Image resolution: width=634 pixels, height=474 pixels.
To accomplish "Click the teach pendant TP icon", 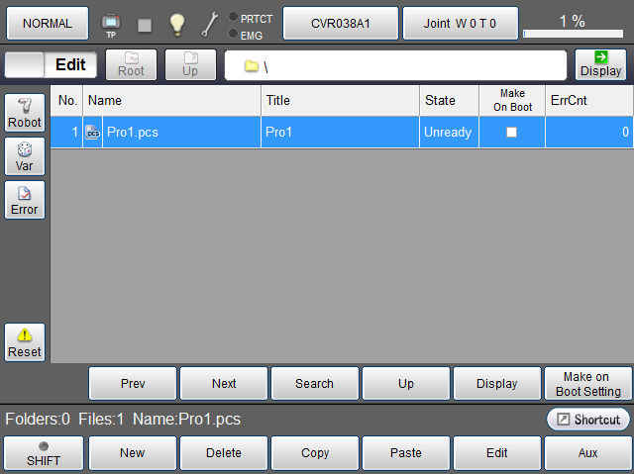I will [x=111, y=24].
